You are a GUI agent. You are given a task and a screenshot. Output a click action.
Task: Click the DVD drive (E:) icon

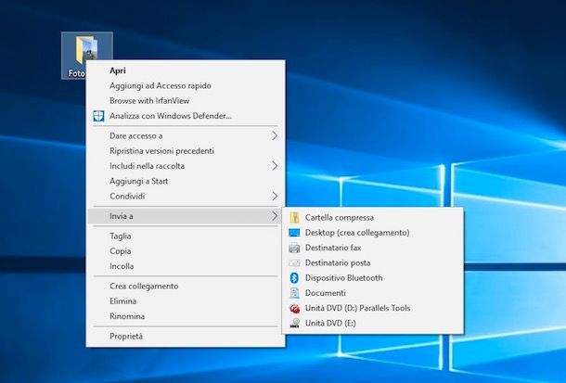click(x=294, y=323)
